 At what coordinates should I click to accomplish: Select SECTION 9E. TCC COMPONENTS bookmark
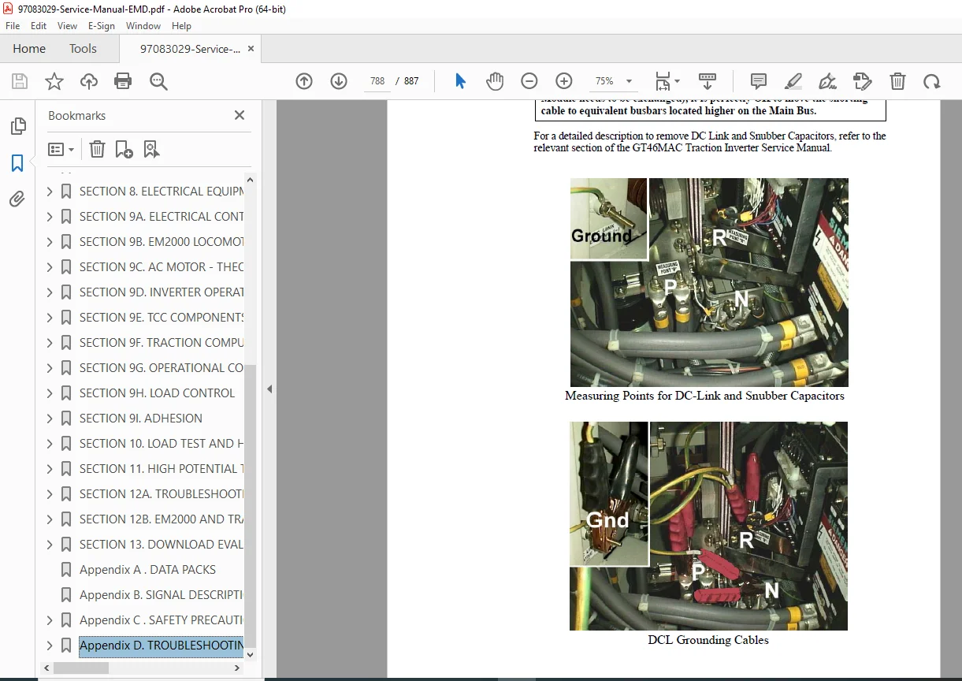pyautogui.click(x=162, y=318)
